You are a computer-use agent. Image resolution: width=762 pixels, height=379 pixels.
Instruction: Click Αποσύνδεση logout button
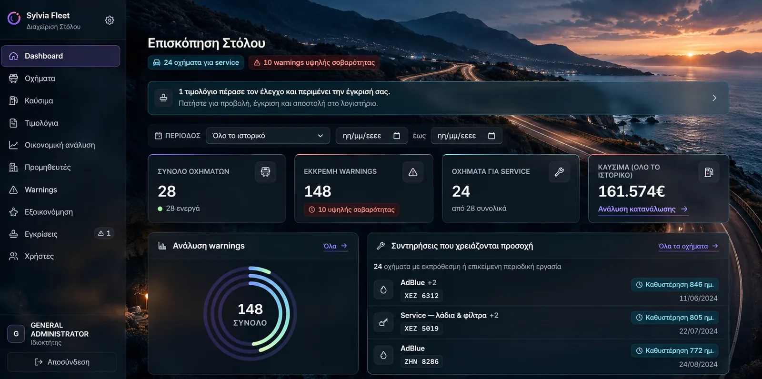point(62,362)
